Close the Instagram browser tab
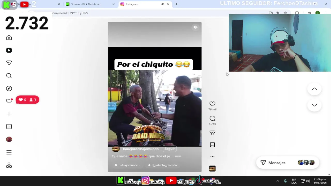The height and width of the screenshot is (186, 331). [168, 4]
